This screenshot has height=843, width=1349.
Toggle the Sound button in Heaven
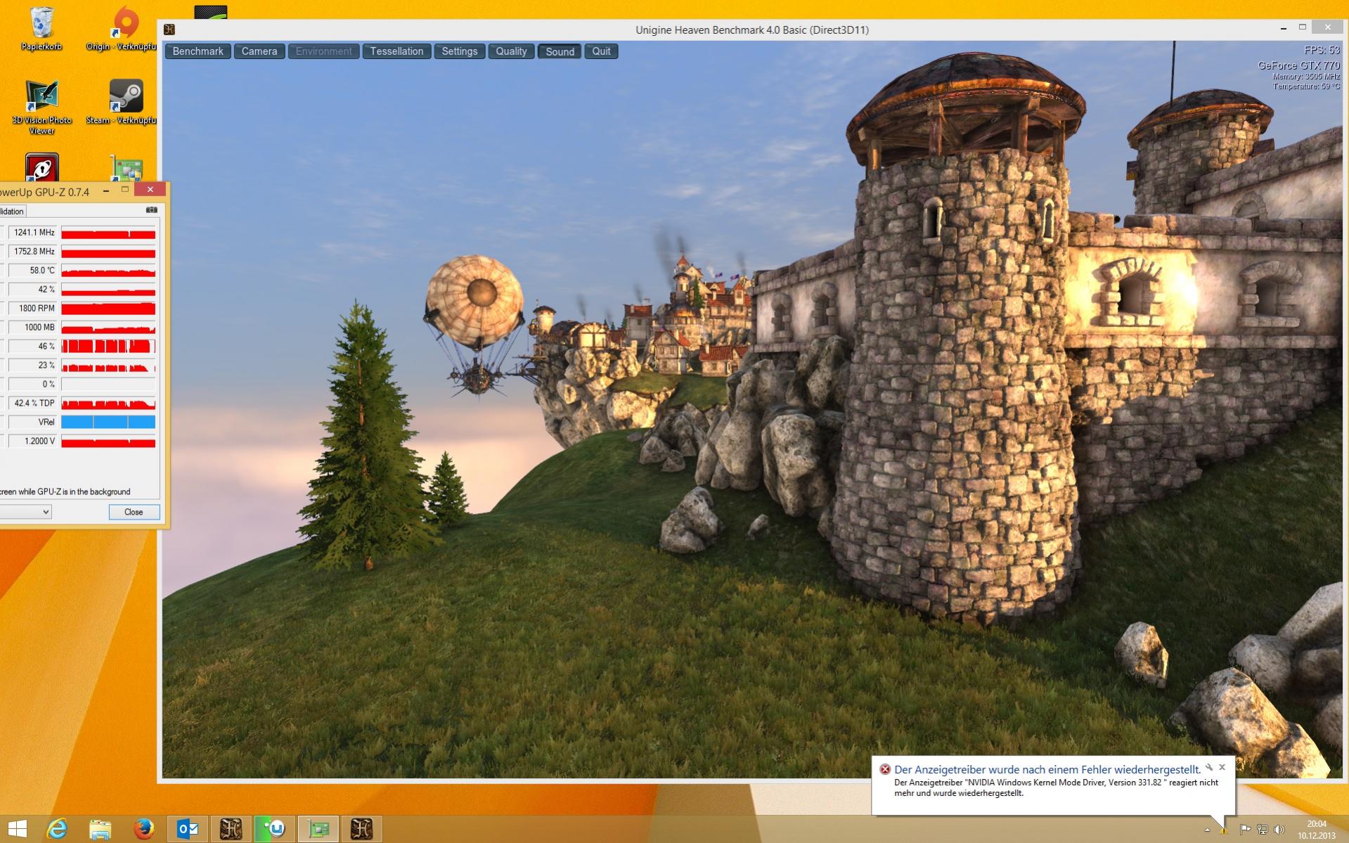tap(560, 51)
